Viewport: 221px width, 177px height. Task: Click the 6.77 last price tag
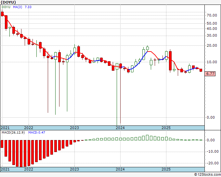(x=210, y=74)
